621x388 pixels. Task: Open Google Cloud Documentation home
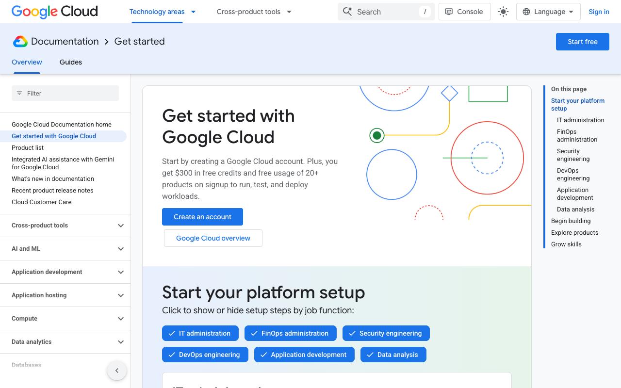click(62, 125)
